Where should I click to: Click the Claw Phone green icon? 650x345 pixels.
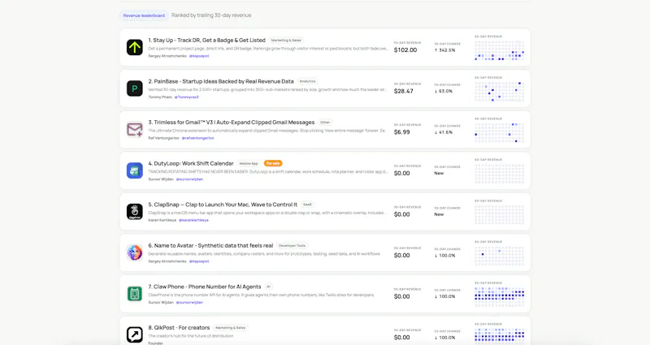click(135, 294)
